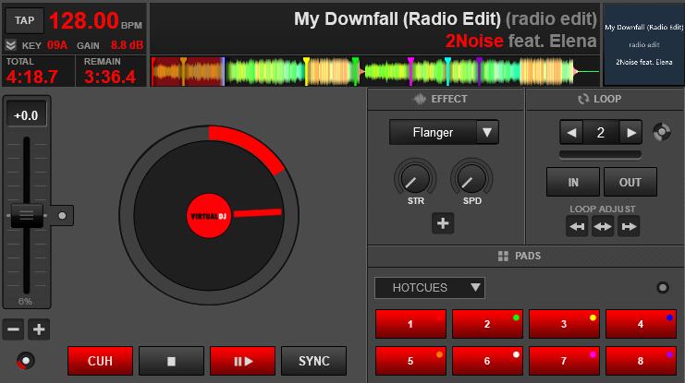This screenshot has height=383, width=685.
Task: Click the orange cue marker on waveform
Action: (183, 71)
